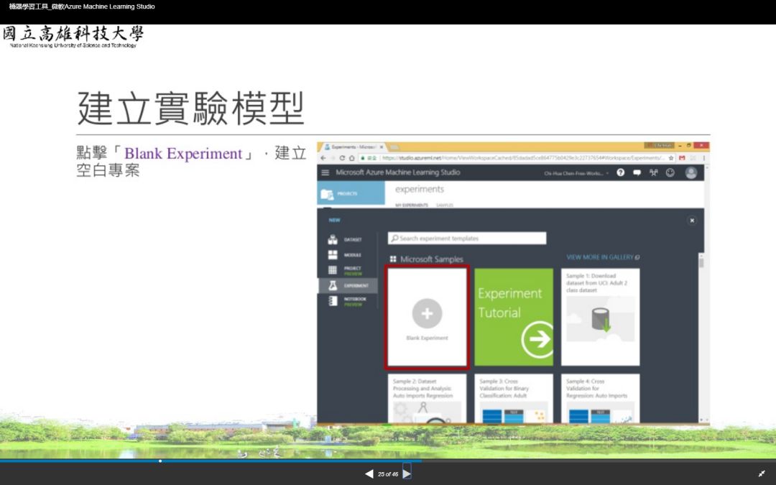
Task: Open the browser three-dot menu
Action: (703, 158)
